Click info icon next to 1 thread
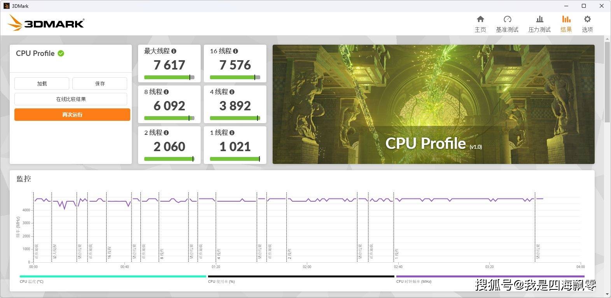Screen dimensions: 611x298 coord(232,132)
